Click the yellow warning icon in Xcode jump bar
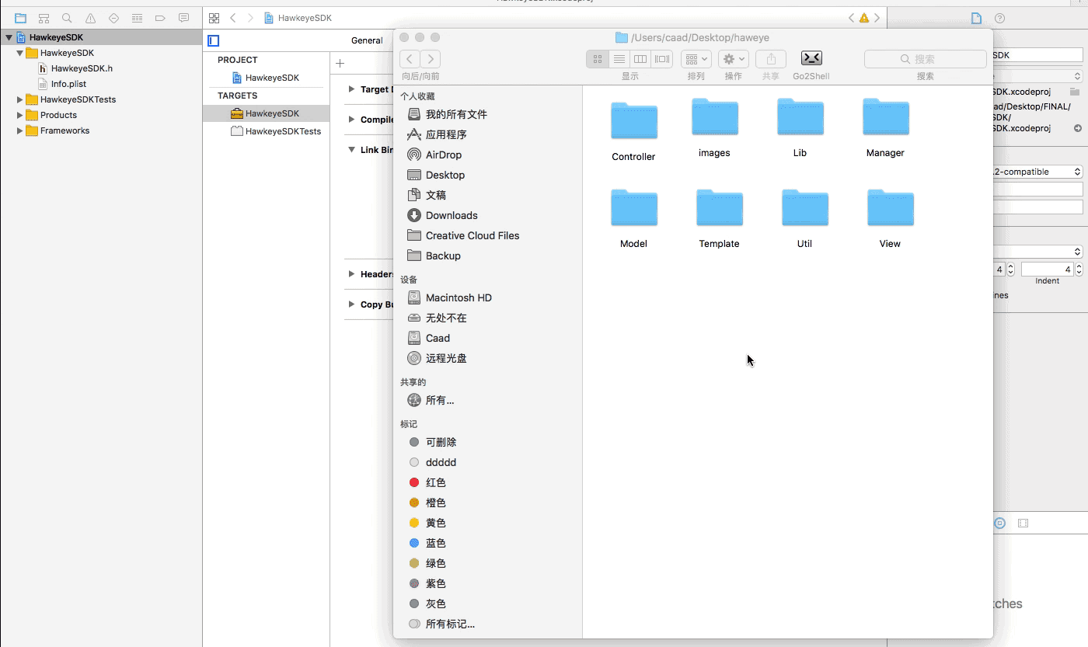 pyautogui.click(x=864, y=18)
